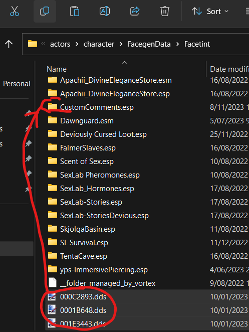
Task: Open the Sort dropdown menu
Action: pos(210,11)
